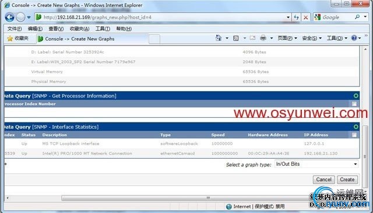The image size is (373, 213).
Task: Click the vertical scrollbar up arrow
Action: (365, 49)
